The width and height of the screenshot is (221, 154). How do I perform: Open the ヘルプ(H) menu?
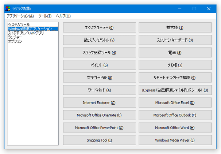63,16
